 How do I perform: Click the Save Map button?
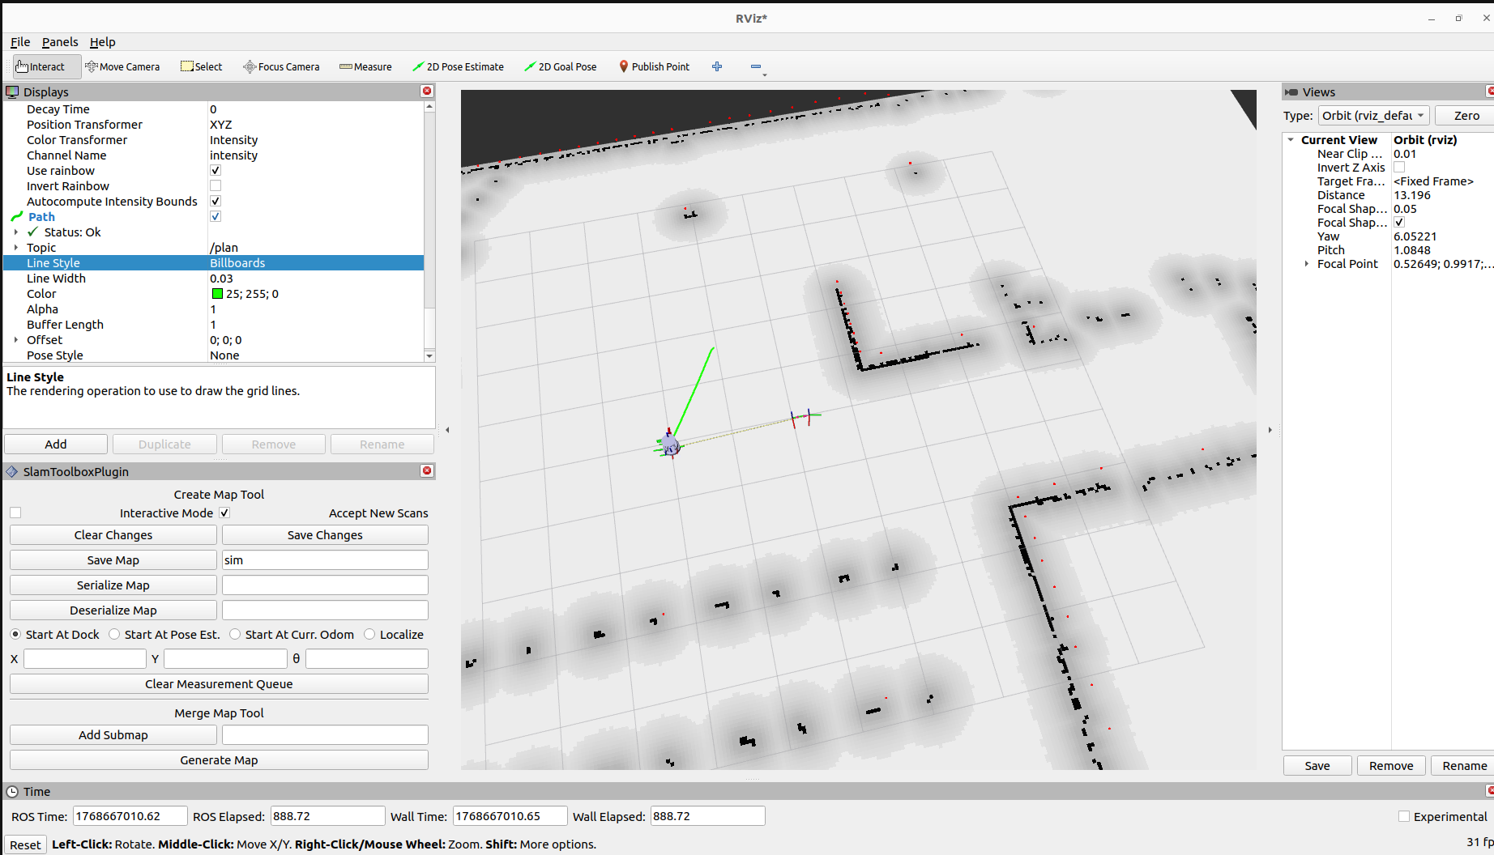pos(113,560)
